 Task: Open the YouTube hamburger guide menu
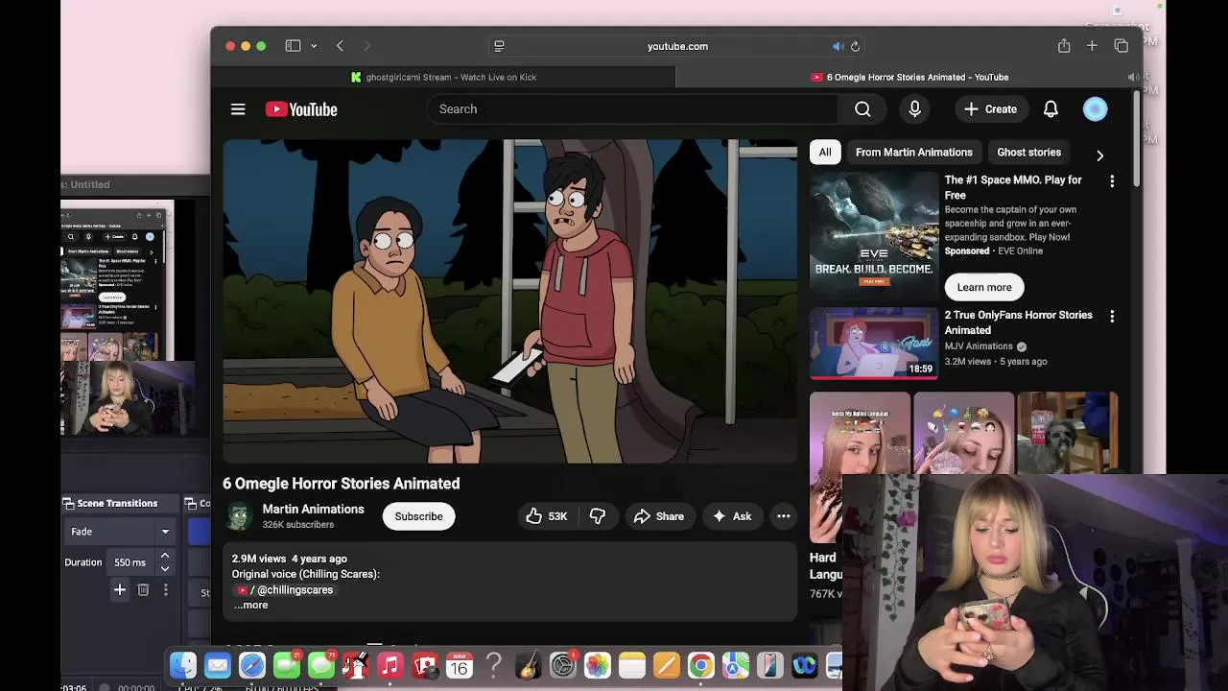pos(238,109)
